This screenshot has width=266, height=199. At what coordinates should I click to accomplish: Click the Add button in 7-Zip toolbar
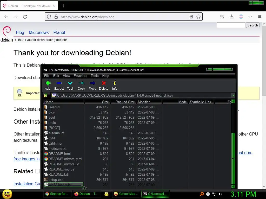tap(48, 86)
